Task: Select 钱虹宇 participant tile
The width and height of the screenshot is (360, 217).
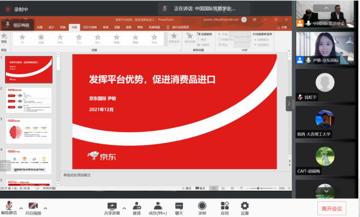Action: point(325,85)
